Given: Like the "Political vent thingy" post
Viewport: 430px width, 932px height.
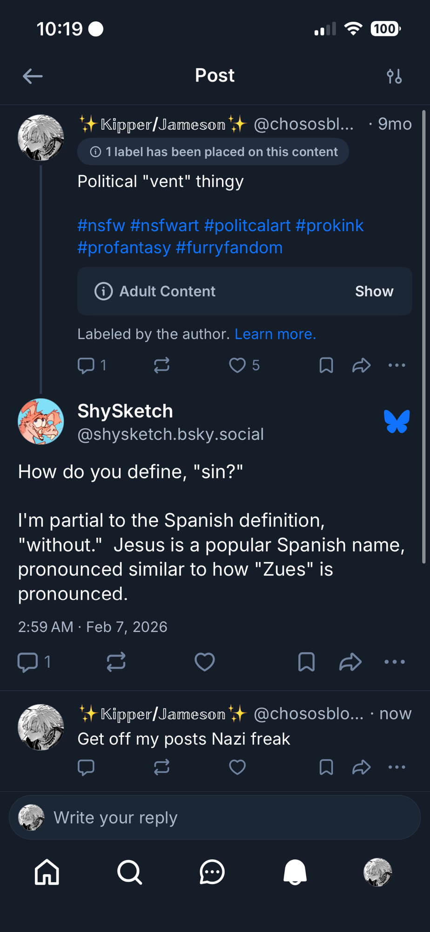Looking at the screenshot, I should pos(237,365).
